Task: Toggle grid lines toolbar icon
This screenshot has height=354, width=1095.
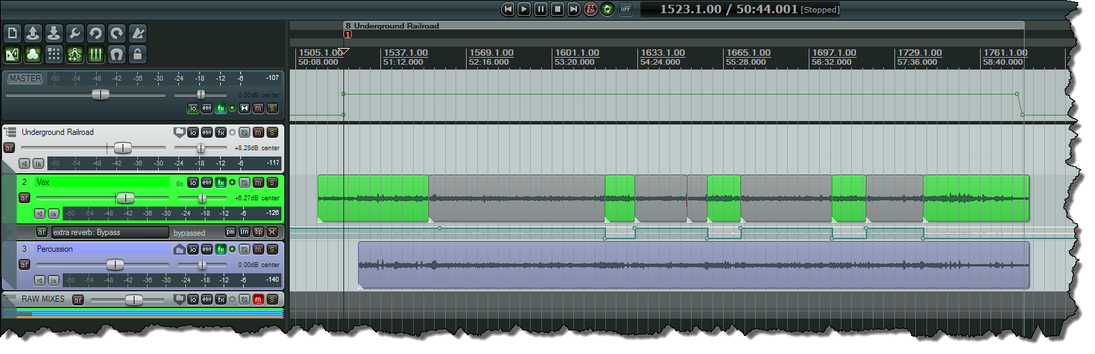Action: (96, 54)
